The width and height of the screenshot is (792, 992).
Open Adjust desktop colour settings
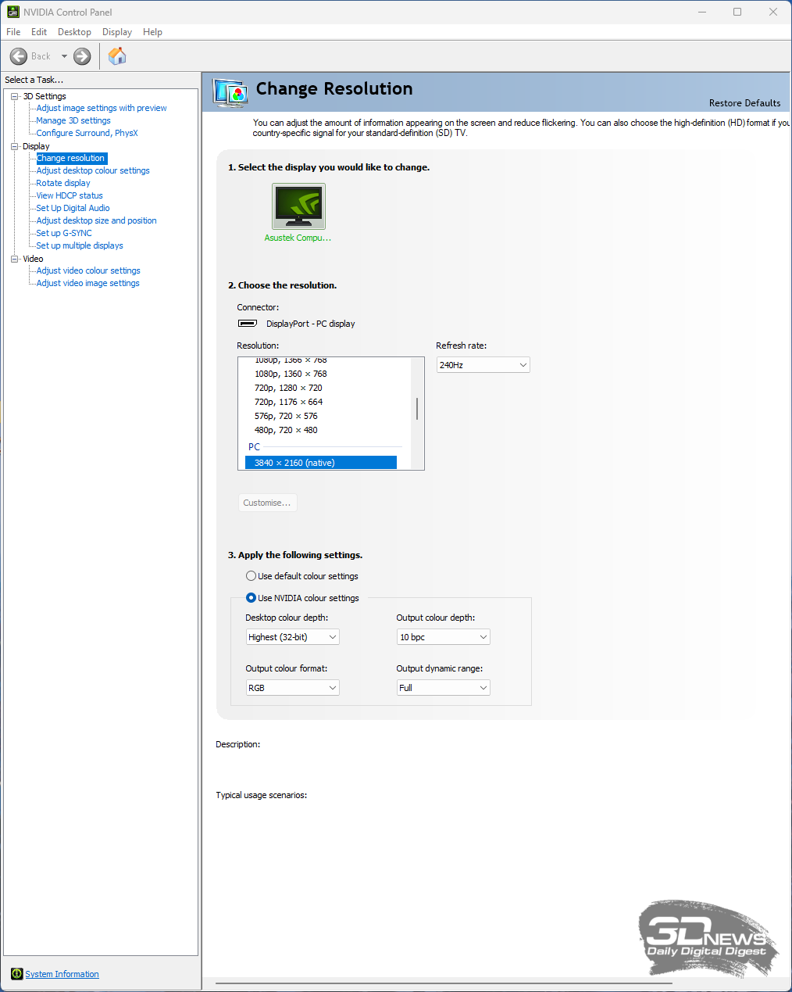[93, 170]
